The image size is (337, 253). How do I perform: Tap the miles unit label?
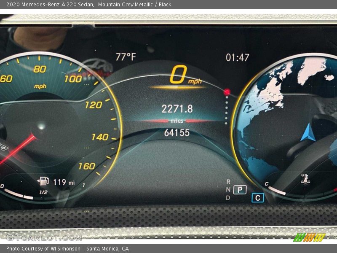(x=177, y=121)
